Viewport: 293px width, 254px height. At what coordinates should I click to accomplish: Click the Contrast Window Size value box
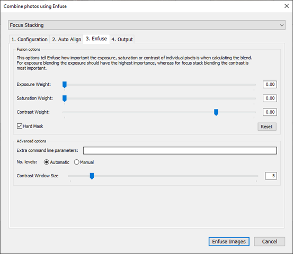271,176
